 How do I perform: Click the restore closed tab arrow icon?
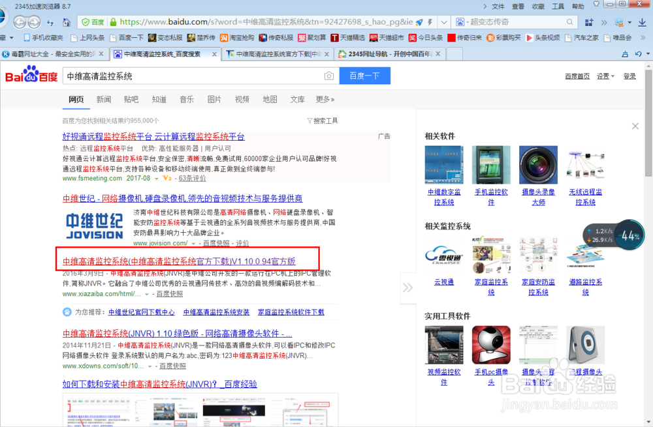pyautogui.click(x=638, y=53)
